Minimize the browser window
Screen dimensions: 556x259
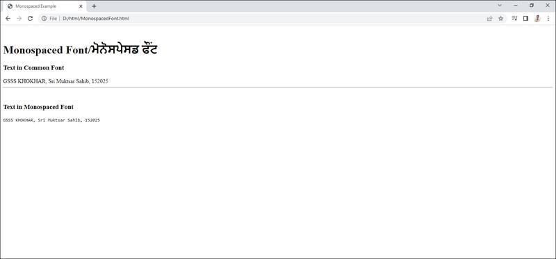(x=516, y=6)
